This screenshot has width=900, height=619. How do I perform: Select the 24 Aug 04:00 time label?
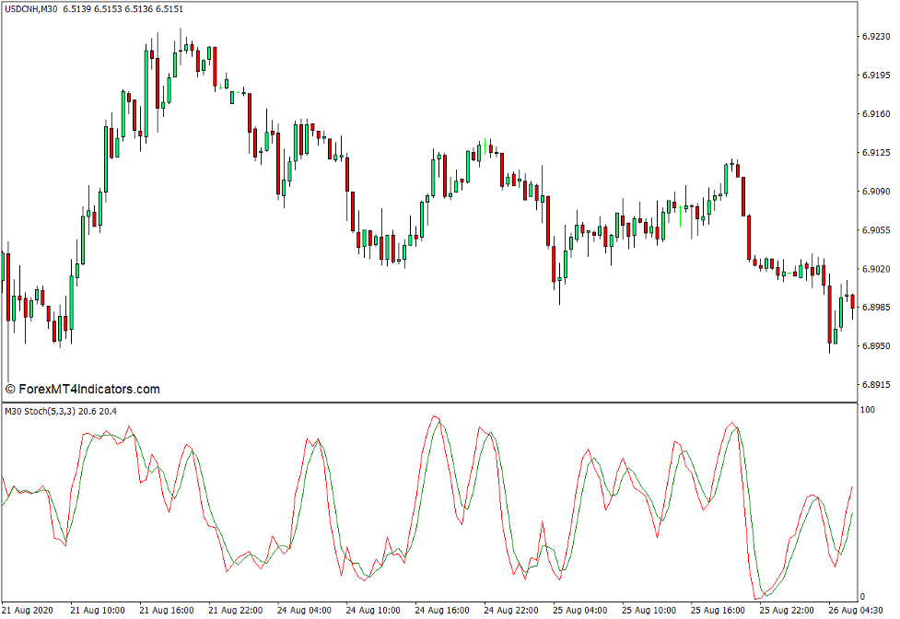click(304, 610)
